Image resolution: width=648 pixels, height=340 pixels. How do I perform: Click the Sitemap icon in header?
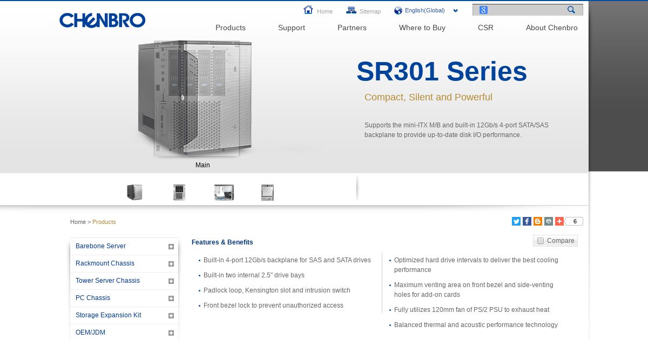point(352,10)
